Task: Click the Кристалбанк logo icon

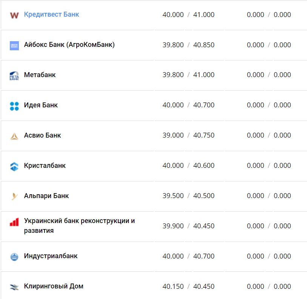Action: (14, 166)
